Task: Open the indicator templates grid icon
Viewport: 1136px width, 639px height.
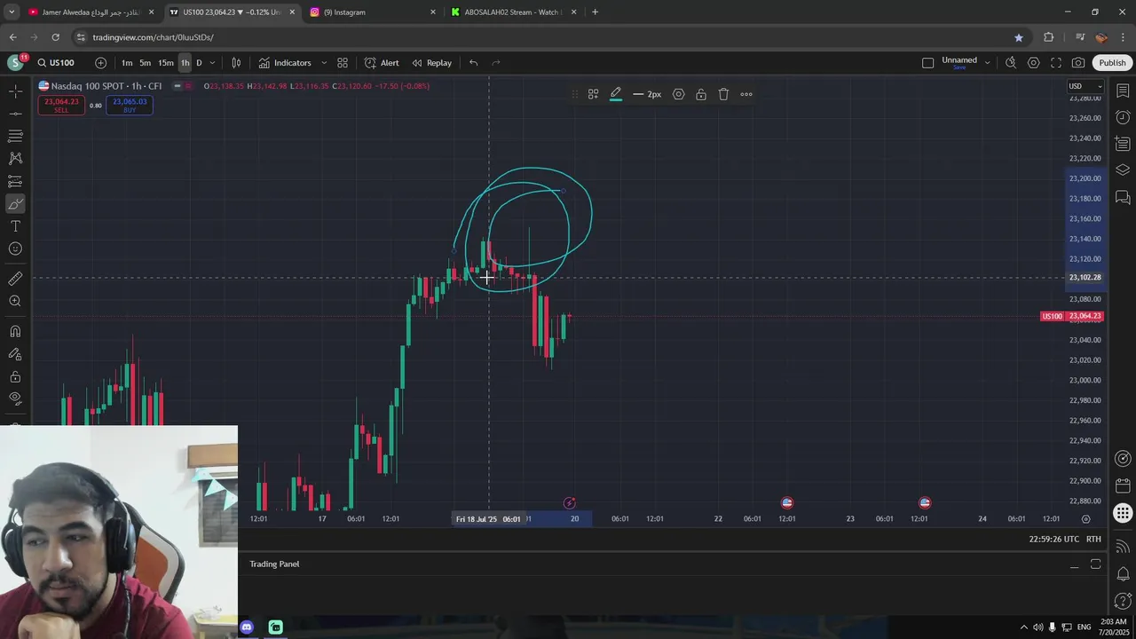Action: (x=343, y=63)
